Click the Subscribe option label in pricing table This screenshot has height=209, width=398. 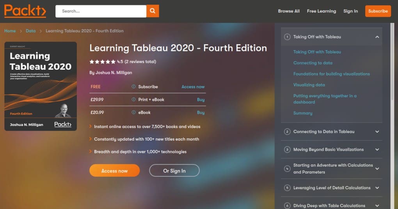tap(148, 87)
